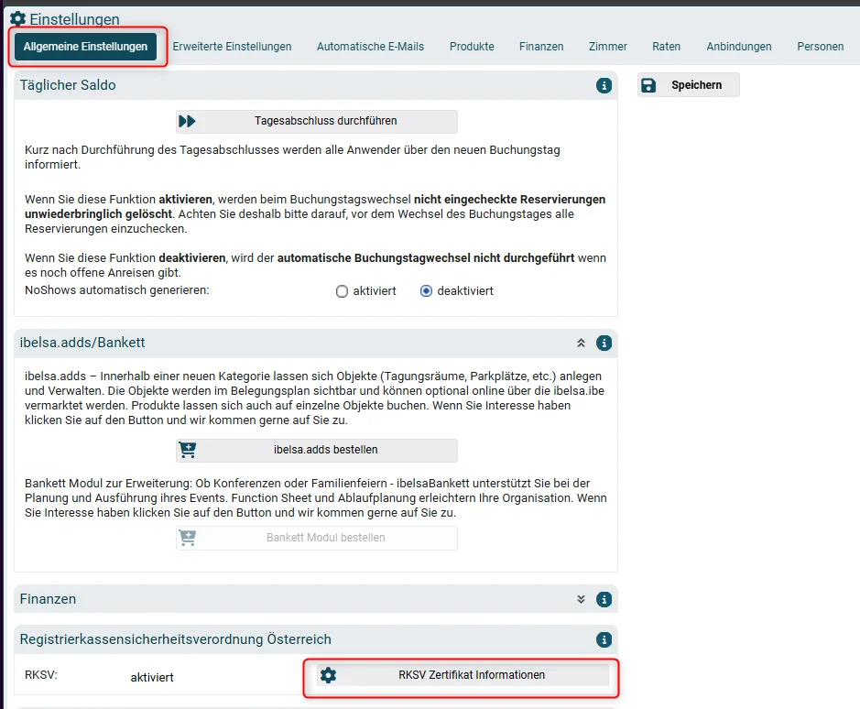Image resolution: width=860 pixels, height=709 pixels.
Task: Open info icon for ibelsa.adds/Bankett
Action: (x=604, y=343)
